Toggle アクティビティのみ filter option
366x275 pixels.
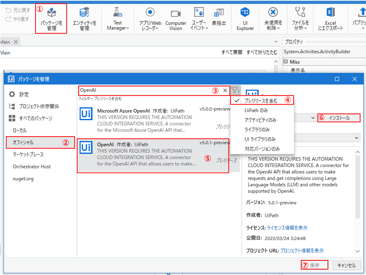click(x=262, y=120)
